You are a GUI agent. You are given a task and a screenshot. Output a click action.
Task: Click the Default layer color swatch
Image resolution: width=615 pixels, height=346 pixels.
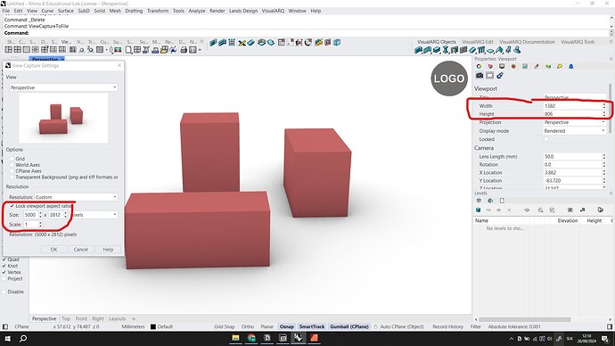pos(153,326)
